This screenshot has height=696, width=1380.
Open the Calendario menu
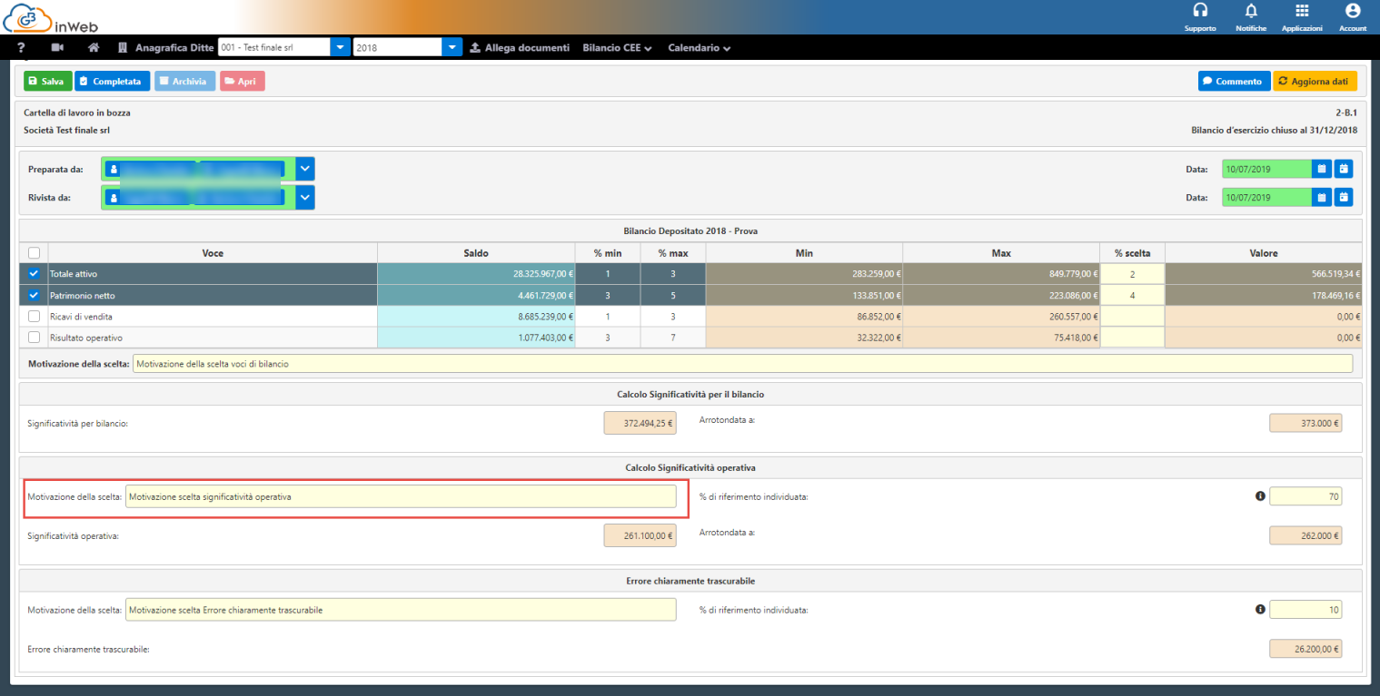[x=700, y=47]
